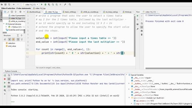Toggle Sort Alphabetically in Structure panel

tap(5, 39)
